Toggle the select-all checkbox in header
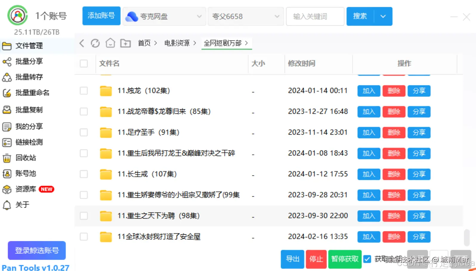 pos(84,63)
